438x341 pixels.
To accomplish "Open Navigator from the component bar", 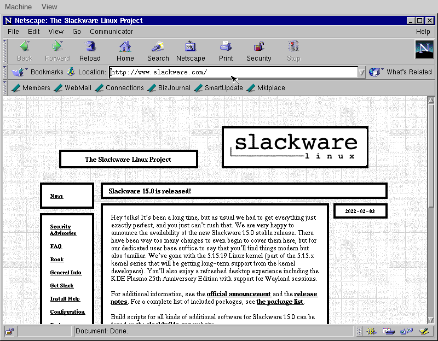I will pyautogui.click(x=371, y=331).
